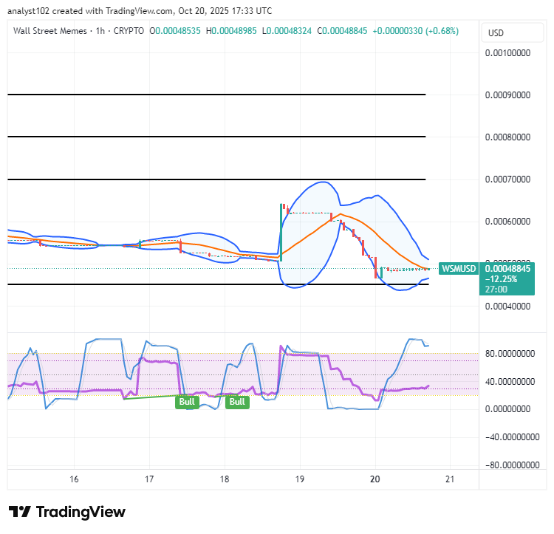This screenshot has width=554, height=534.
Task: Click the high value H0.00048985
Action: (231, 31)
